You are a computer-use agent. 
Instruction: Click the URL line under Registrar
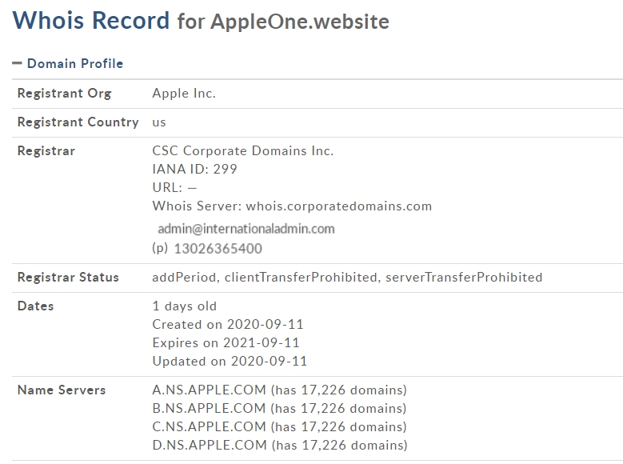[174, 187]
